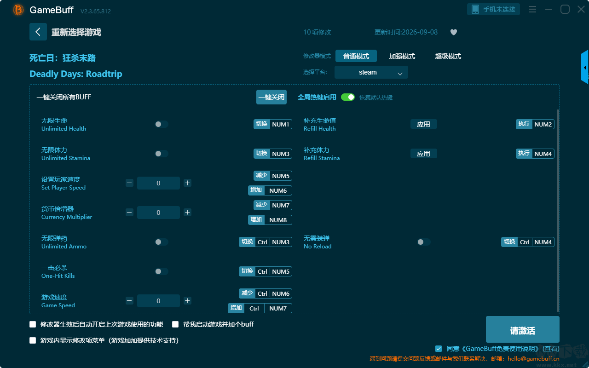Switch to 超级模式 super mode tab
Image resolution: width=589 pixels, height=368 pixels.
pyautogui.click(x=448, y=56)
